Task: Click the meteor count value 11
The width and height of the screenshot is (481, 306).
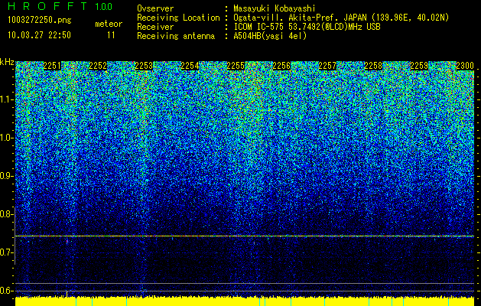Action: 111,35
